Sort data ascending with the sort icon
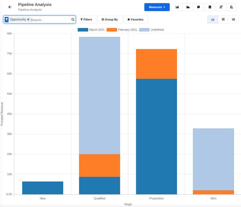Screen dimensions: 241x207 click(x=232, y=7)
